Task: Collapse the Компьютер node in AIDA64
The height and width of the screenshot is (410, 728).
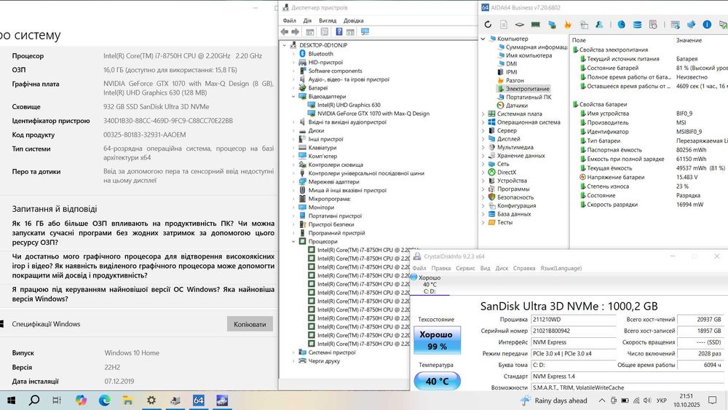Action: 483,39
